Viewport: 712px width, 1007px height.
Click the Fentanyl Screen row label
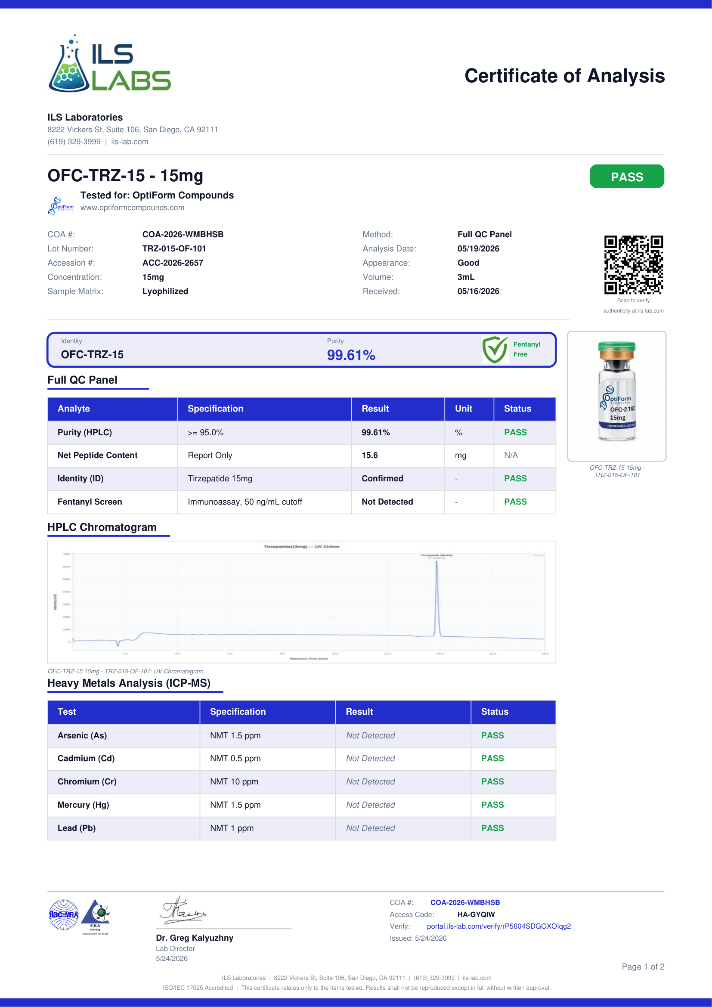click(90, 502)
